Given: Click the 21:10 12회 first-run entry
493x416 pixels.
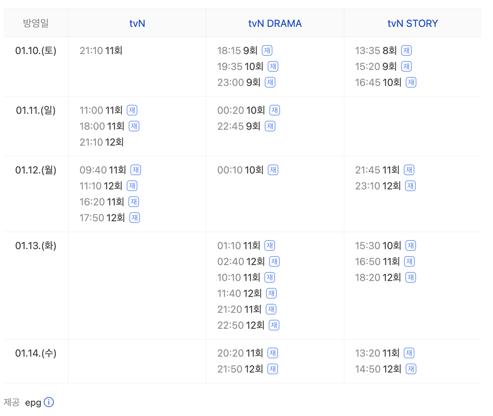Looking at the screenshot, I should pos(102,142).
